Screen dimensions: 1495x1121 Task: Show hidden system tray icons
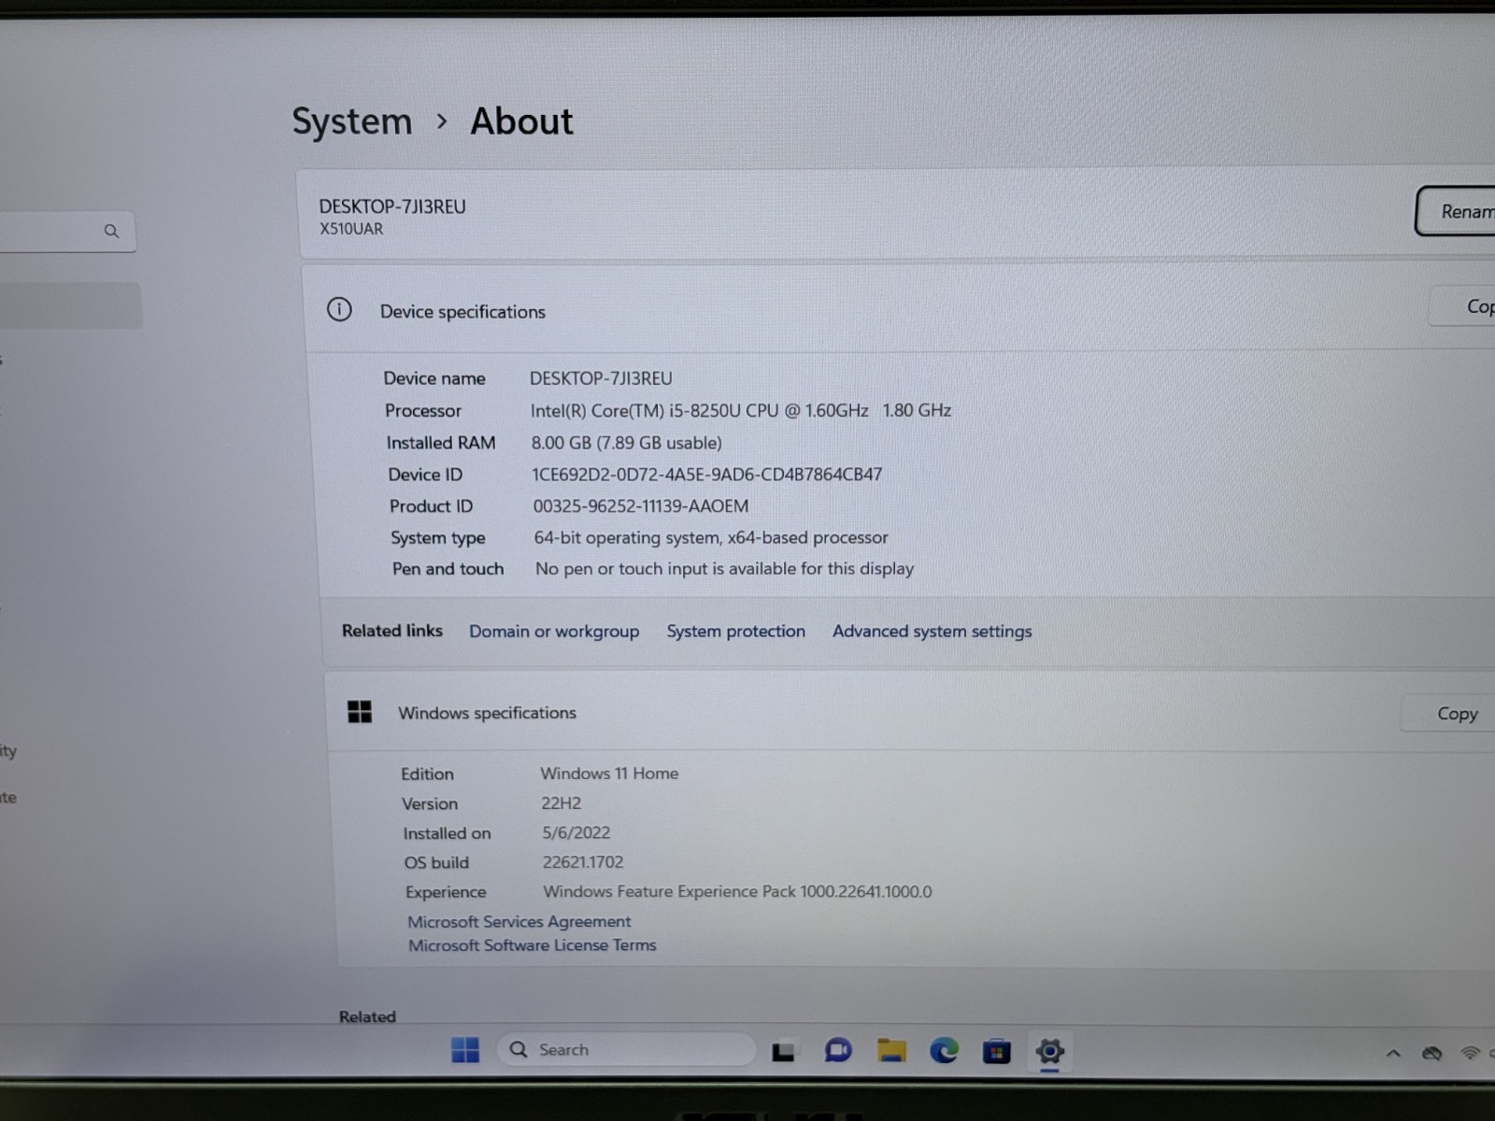click(1392, 1053)
